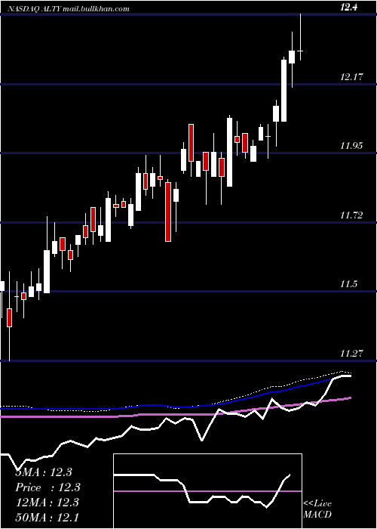Click the NASDAQ ALTY chart title
Screen dimensions: 377x529
[68, 9]
